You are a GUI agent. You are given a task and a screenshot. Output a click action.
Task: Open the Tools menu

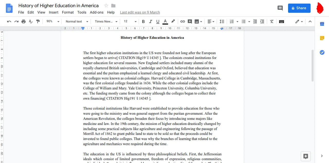pyautogui.click(x=82, y=12)
